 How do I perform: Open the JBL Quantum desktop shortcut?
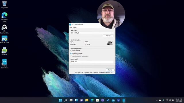click(4, 29)
